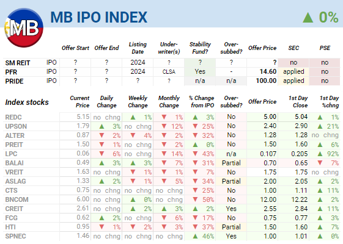The image size is (343, 244).
Task: Click the % Change from IPO header
Action: pyautogui.click(x=202, y=102)
